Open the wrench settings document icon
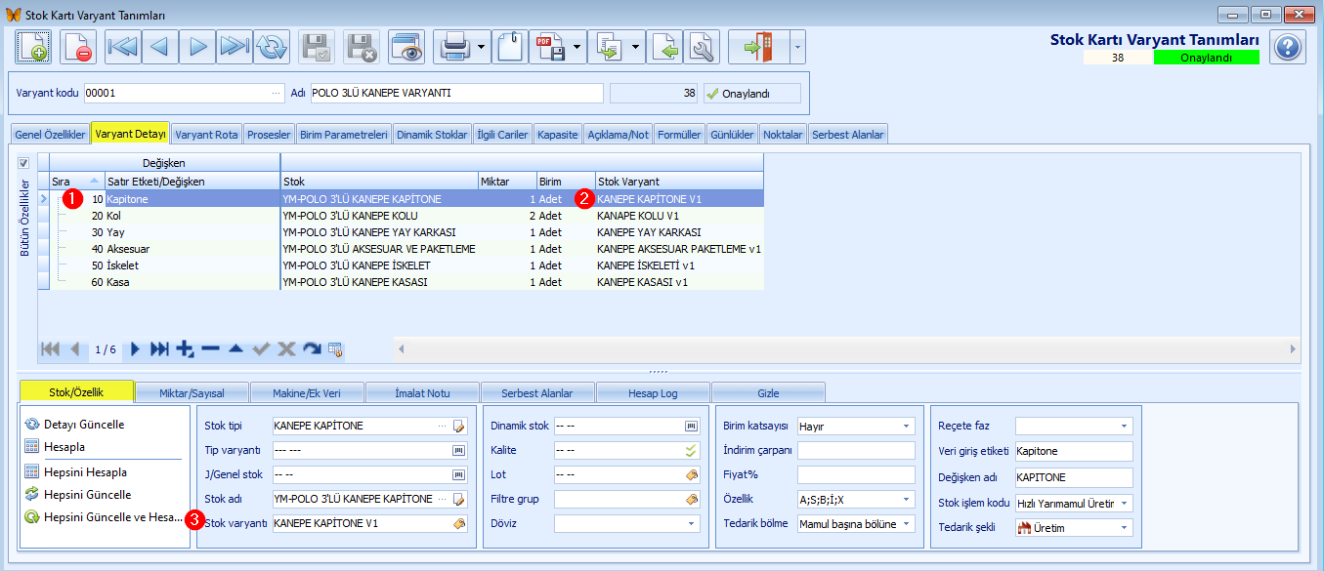 [702, 47]
